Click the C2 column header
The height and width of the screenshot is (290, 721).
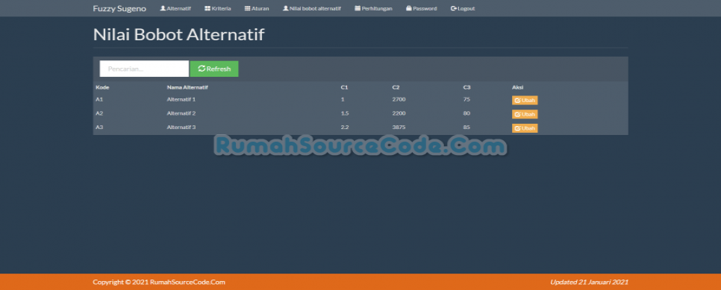pos(396,87)
